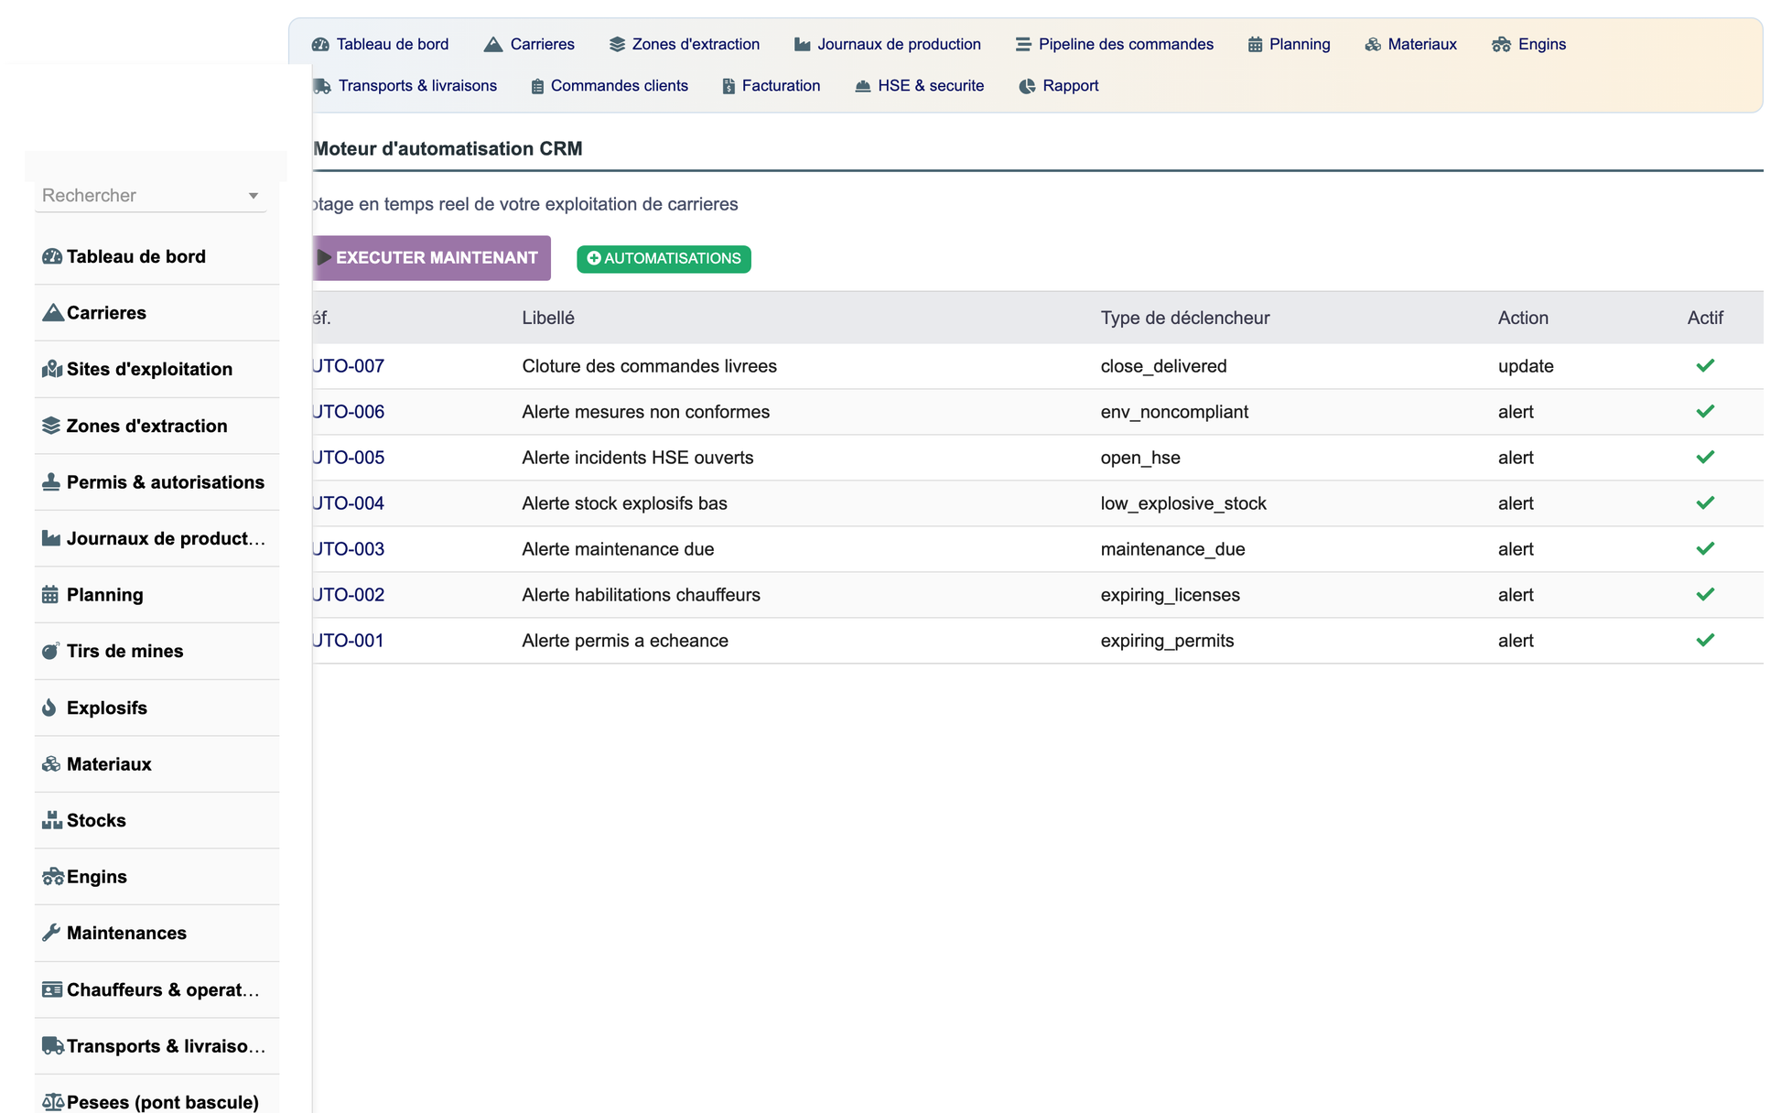This screenshot has height=1113, width=1781.
Task: Click the update action cell
Action: coord(1526,366)
